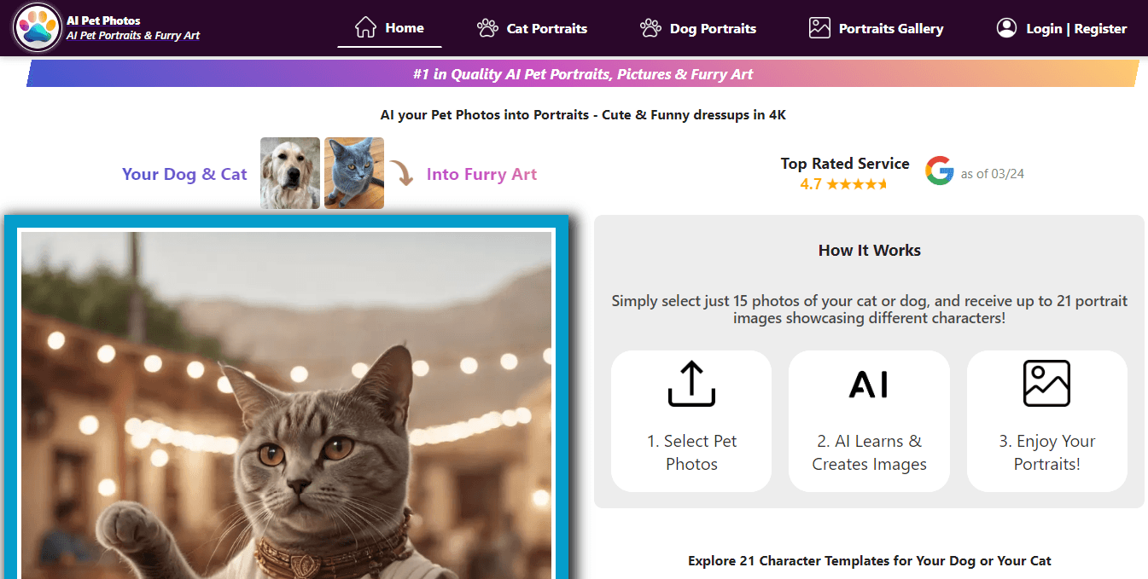Image resolution: width=1148 pixels, height=579 pixels.
Task: Click the AI icon in step two
Action: [x=869, y=383]
